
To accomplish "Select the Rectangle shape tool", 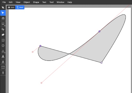I will (x=3, y=40).
